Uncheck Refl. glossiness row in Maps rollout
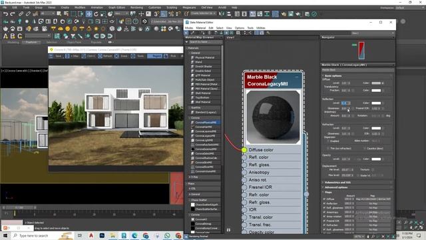The height and width of the screenshot is (240, 426). click(324, 207)
